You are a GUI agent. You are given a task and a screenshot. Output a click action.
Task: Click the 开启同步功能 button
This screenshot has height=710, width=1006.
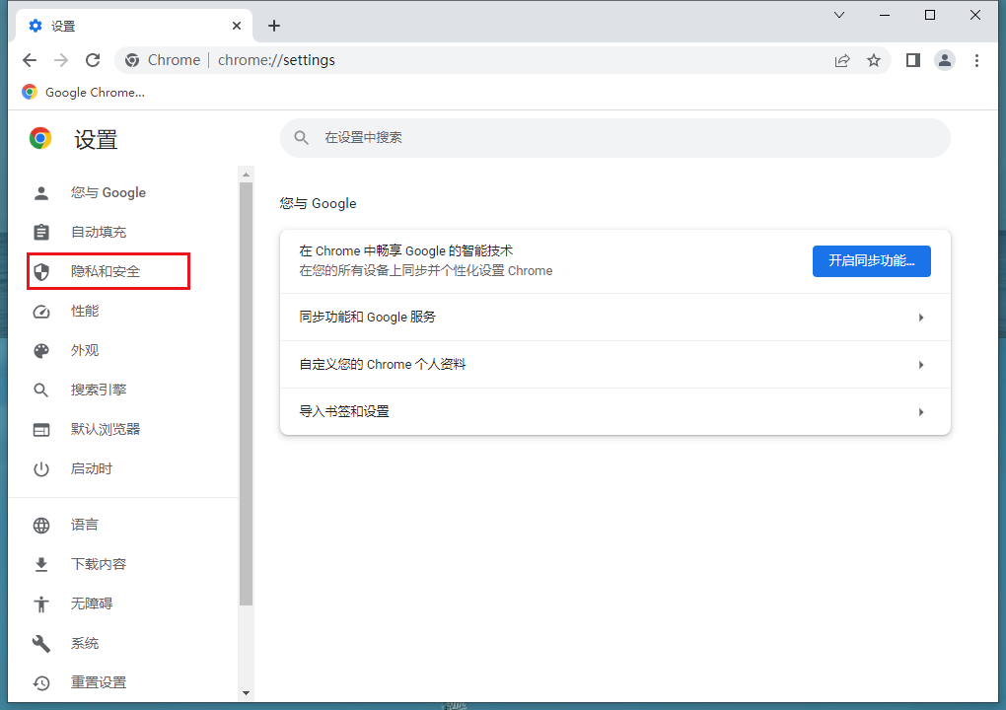pyautogui.click(x=871, y=260)
